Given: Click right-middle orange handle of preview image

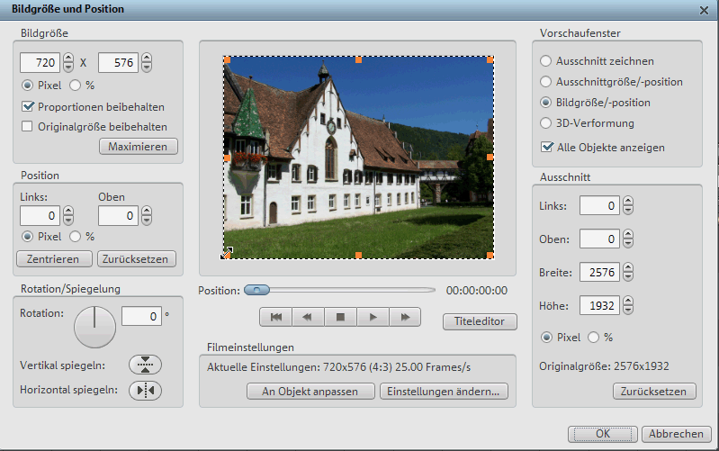Looking at the screenshot, I should point(490,157).
